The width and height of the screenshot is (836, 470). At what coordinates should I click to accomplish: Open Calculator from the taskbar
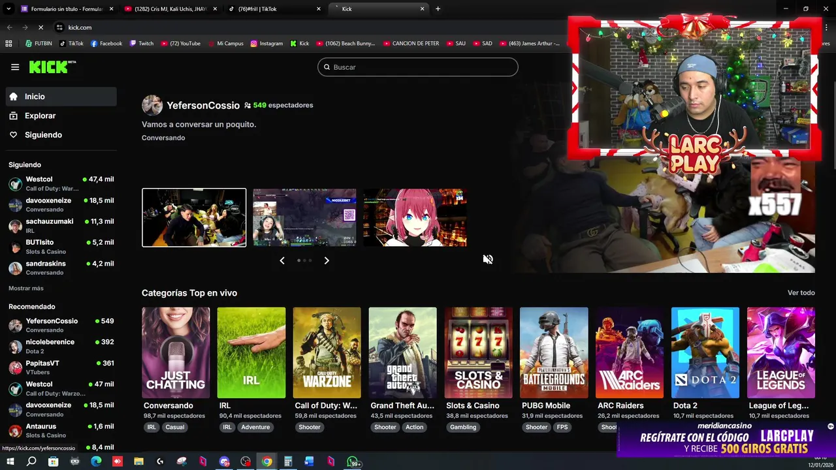point(288,462)
